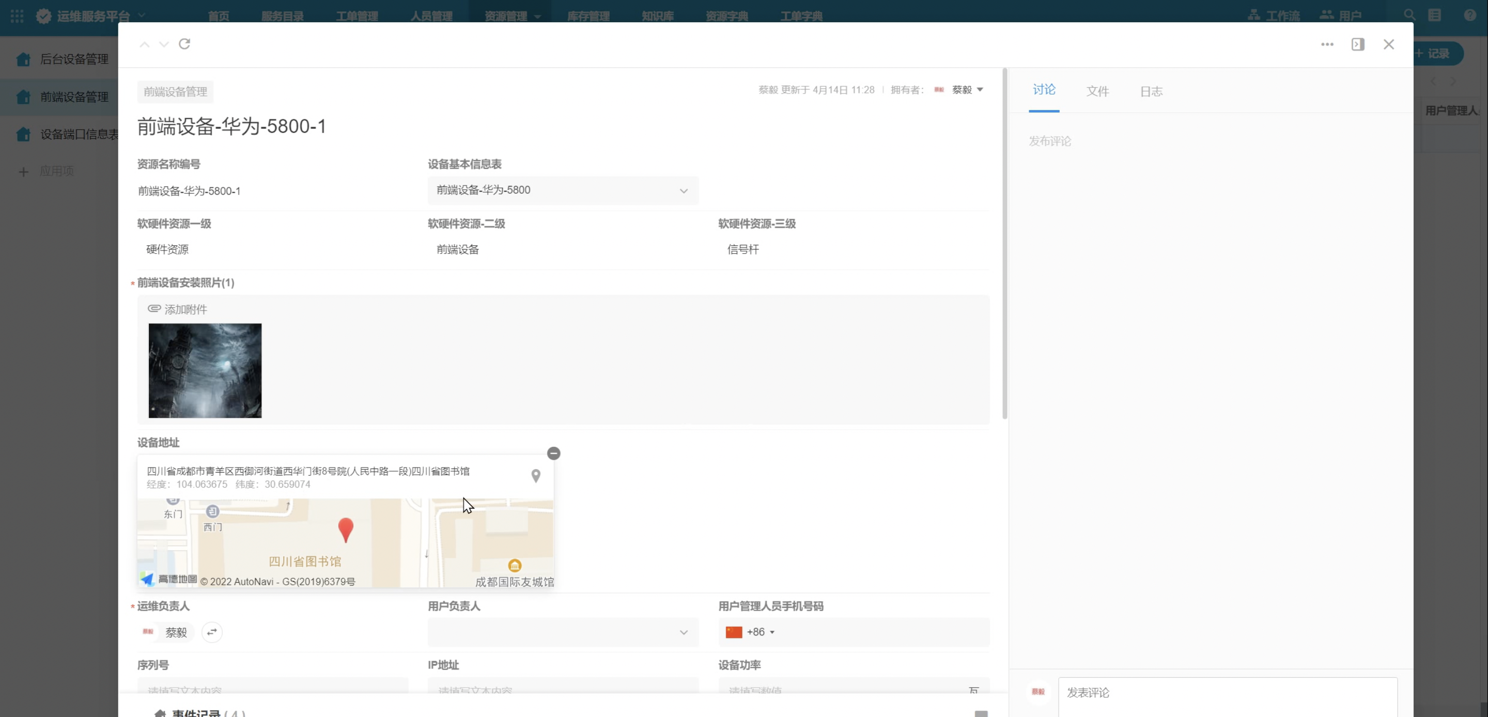Open 工单字典 in top navigation

pos(801,16)
